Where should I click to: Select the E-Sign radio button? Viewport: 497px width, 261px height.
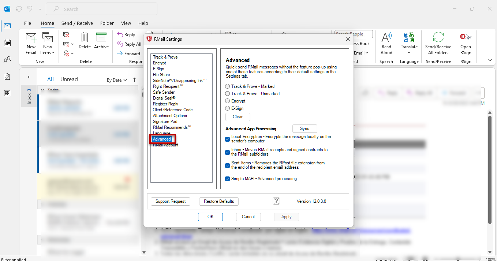[x=228, y=108]
